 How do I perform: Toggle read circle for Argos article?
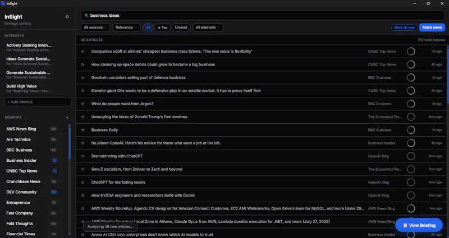411,104
